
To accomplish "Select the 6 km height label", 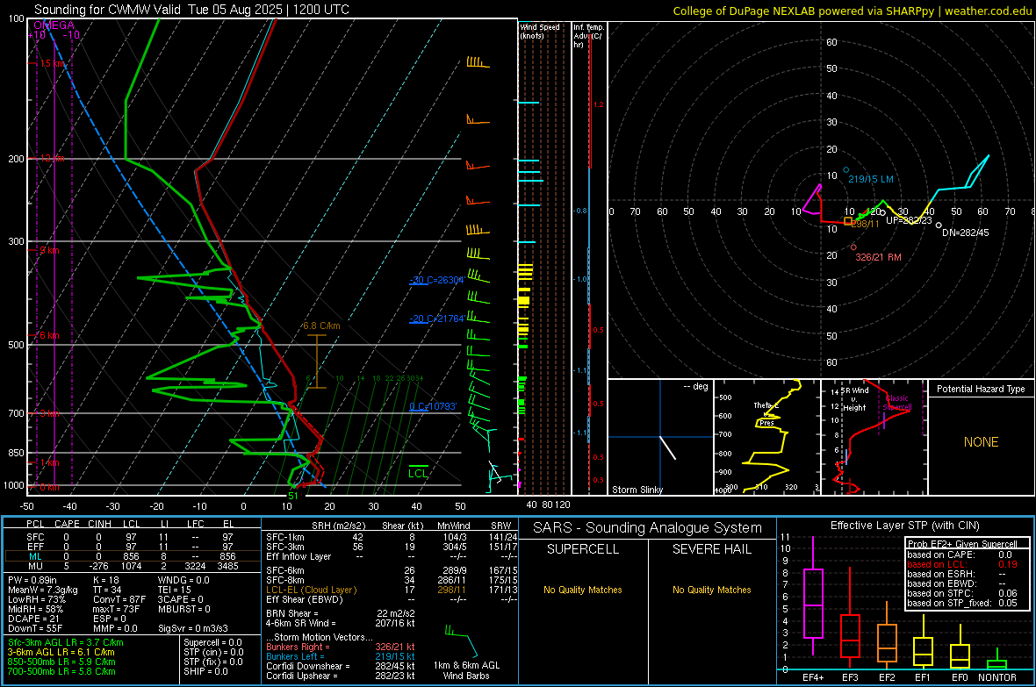I will (x=49, y=335).
